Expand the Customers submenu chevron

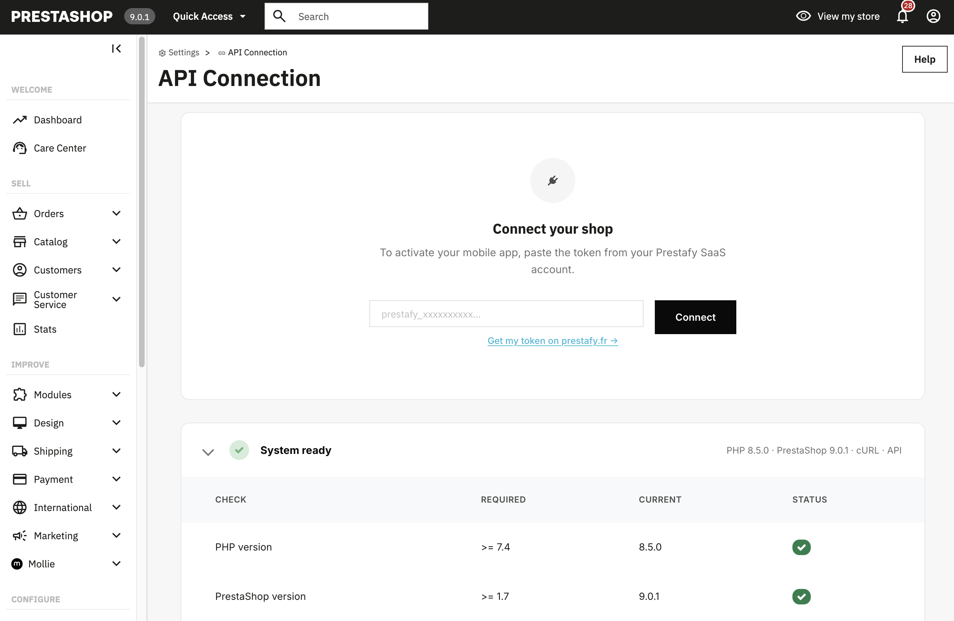click(x=116, y=270)
